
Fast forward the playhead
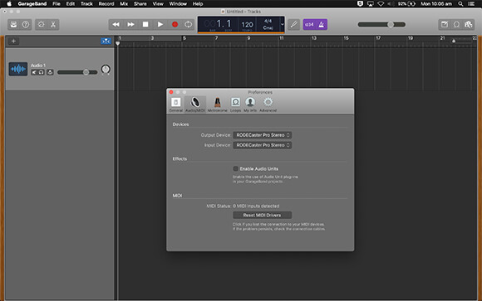coord(130,25)
